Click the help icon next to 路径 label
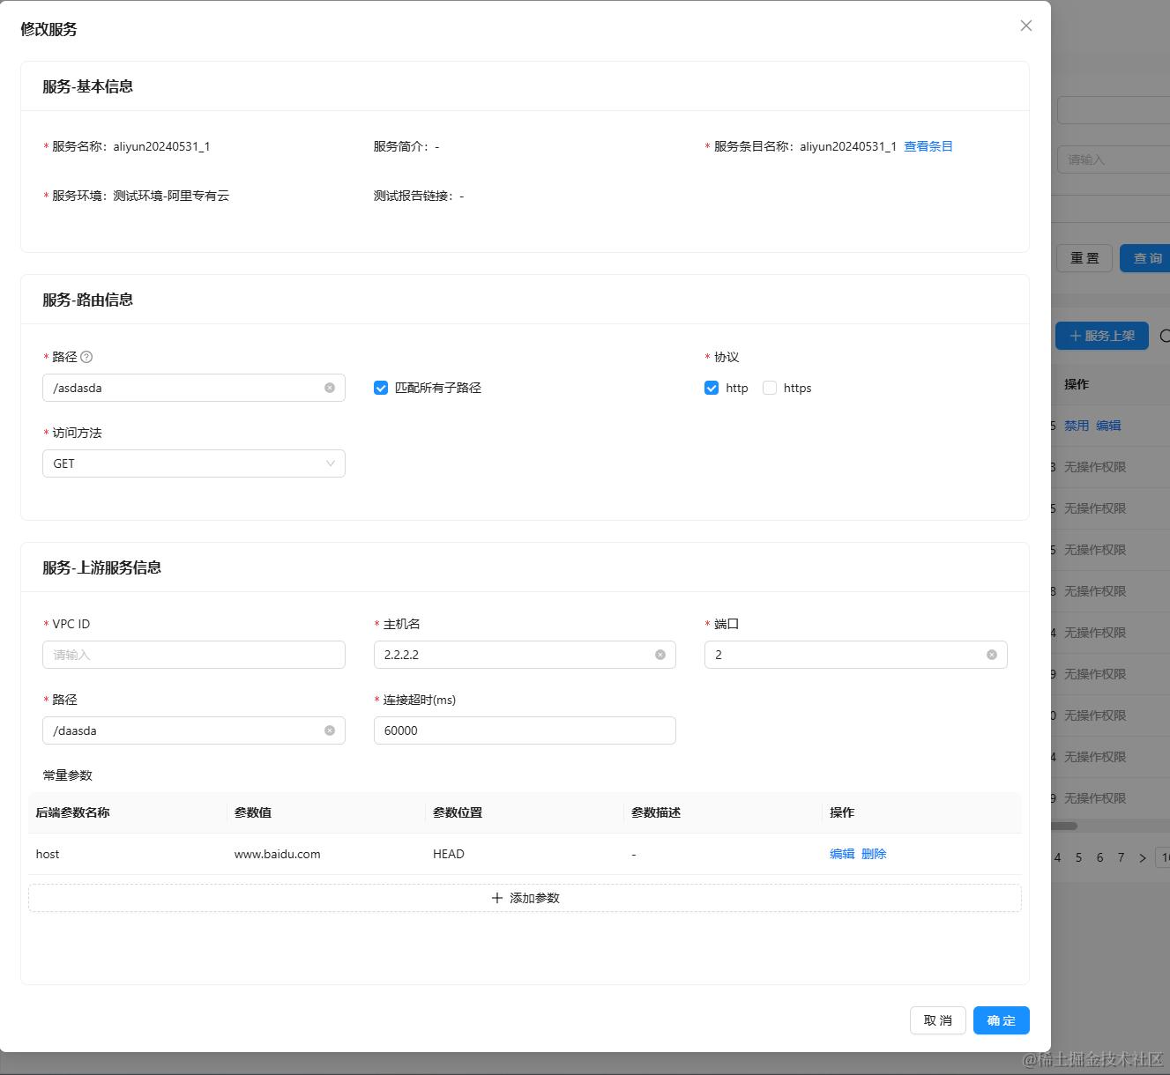The image size is (1170, 1075). 86,357
